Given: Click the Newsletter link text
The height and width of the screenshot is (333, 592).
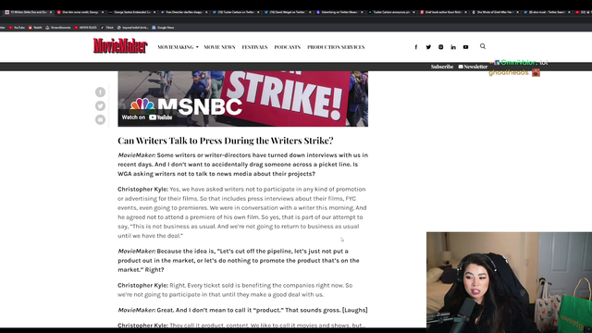Looking at the screenshot, I should [475, 67].
